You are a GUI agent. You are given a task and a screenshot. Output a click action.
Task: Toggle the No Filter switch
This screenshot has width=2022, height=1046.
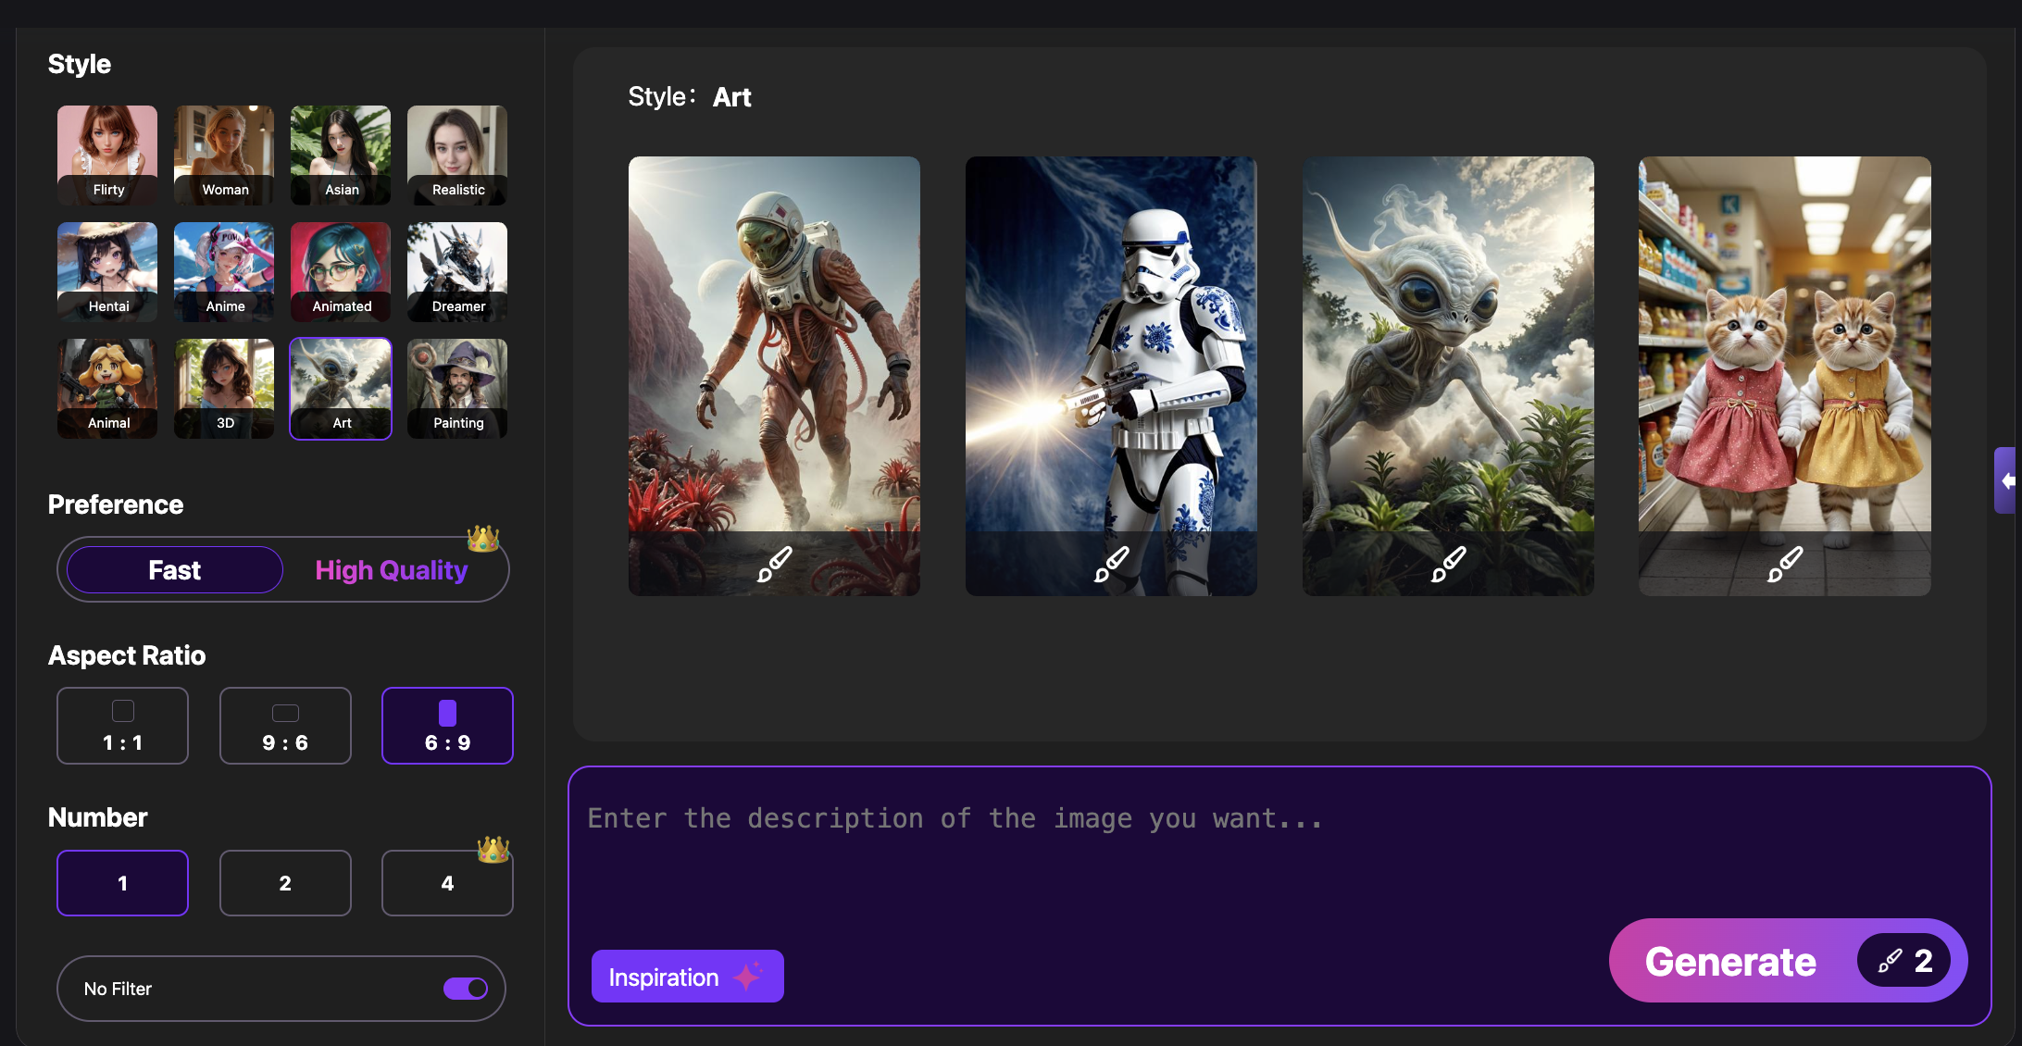click(x=465, y=989)
